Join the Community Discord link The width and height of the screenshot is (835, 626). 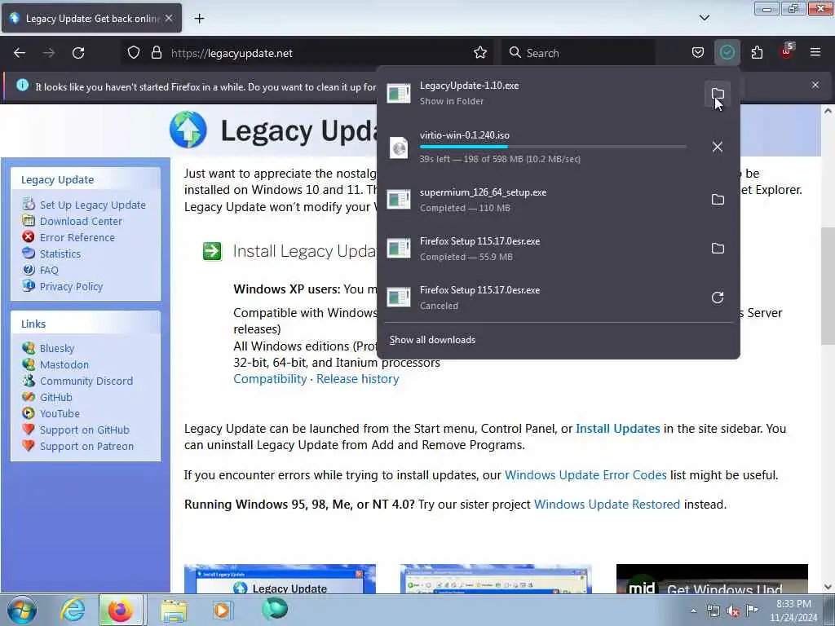(86, 381)
